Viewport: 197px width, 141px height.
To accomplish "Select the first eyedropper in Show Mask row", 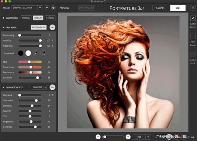I will click(36, 53).
